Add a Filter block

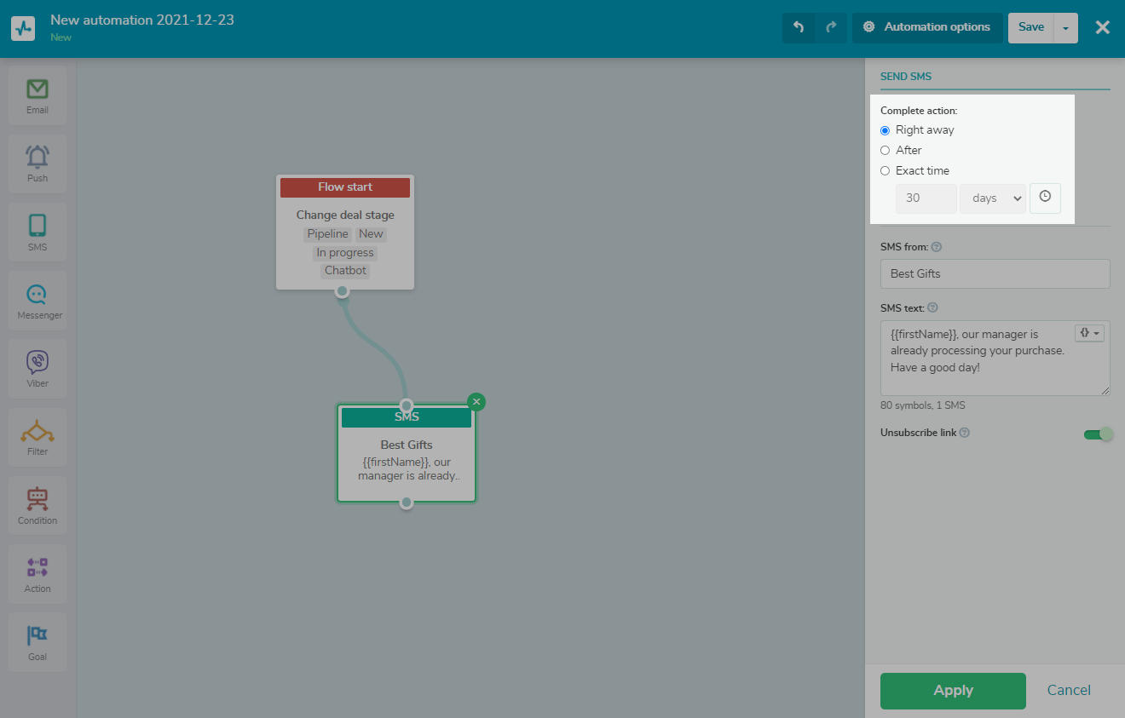[37, 438]
